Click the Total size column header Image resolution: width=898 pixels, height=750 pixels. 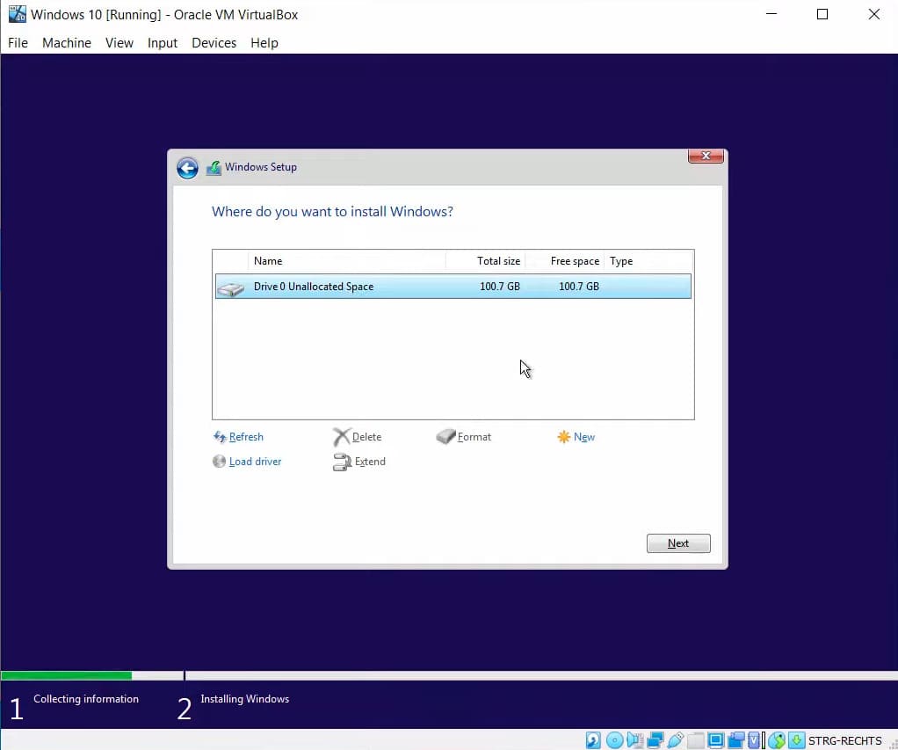(497, 261)
